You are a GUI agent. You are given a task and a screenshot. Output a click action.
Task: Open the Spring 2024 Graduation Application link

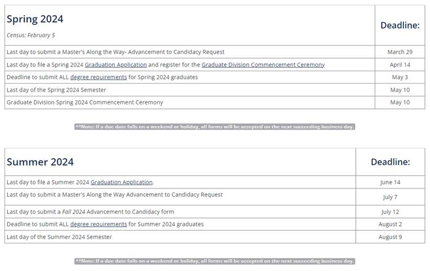(115, 65)
